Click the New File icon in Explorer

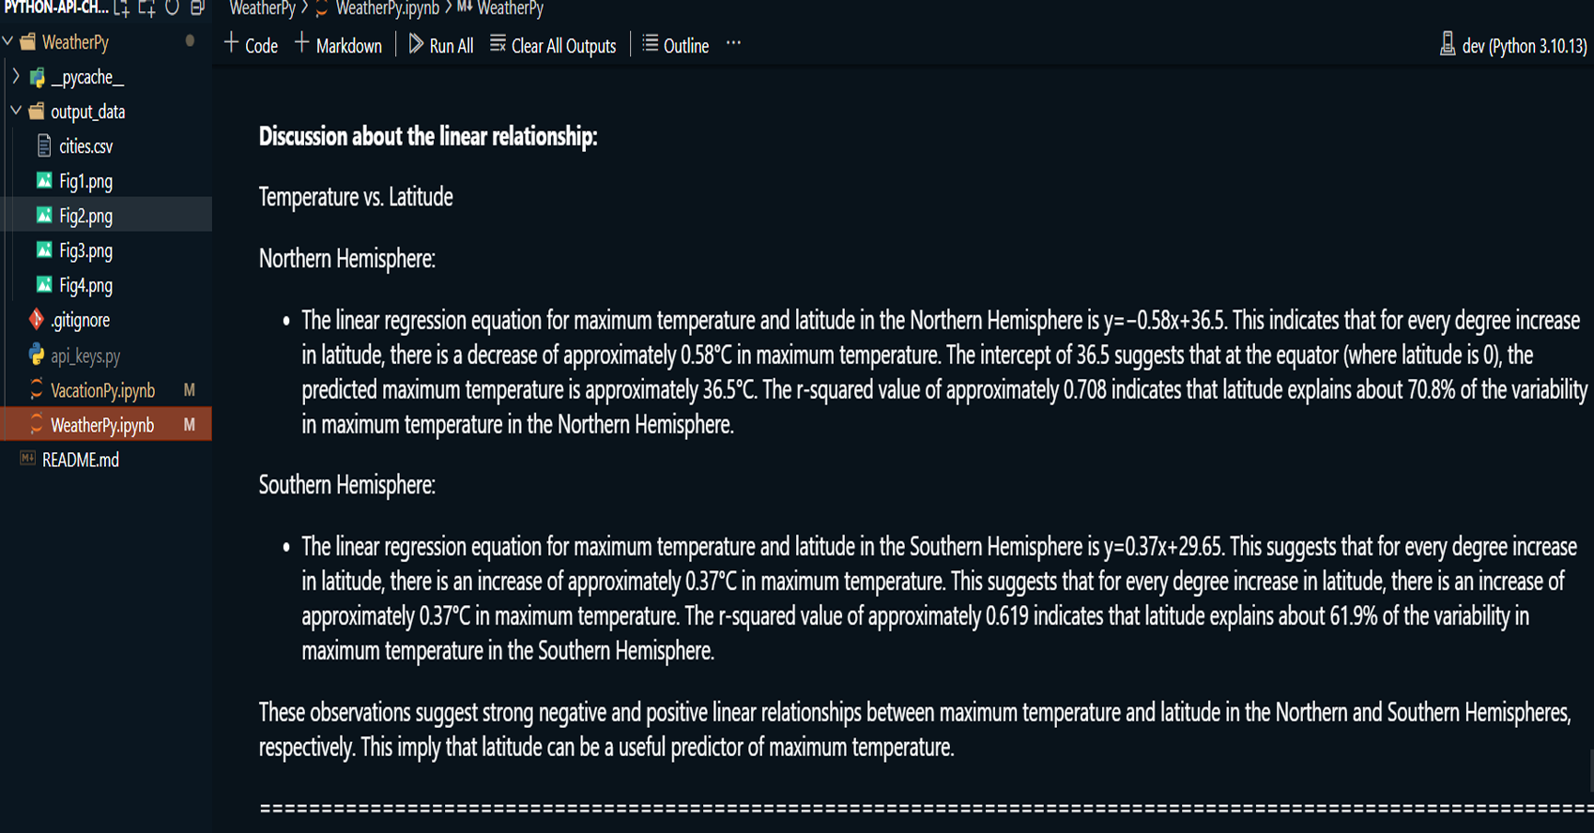(122, 8)
